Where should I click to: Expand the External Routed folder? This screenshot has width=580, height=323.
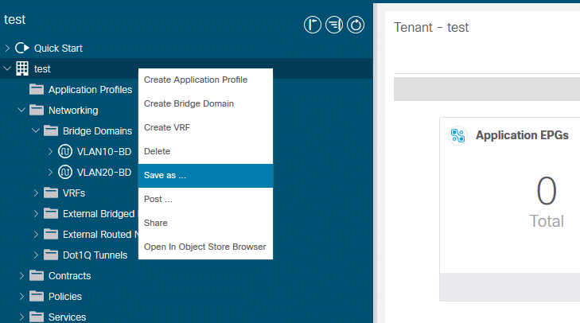click(x=36, y=235)
